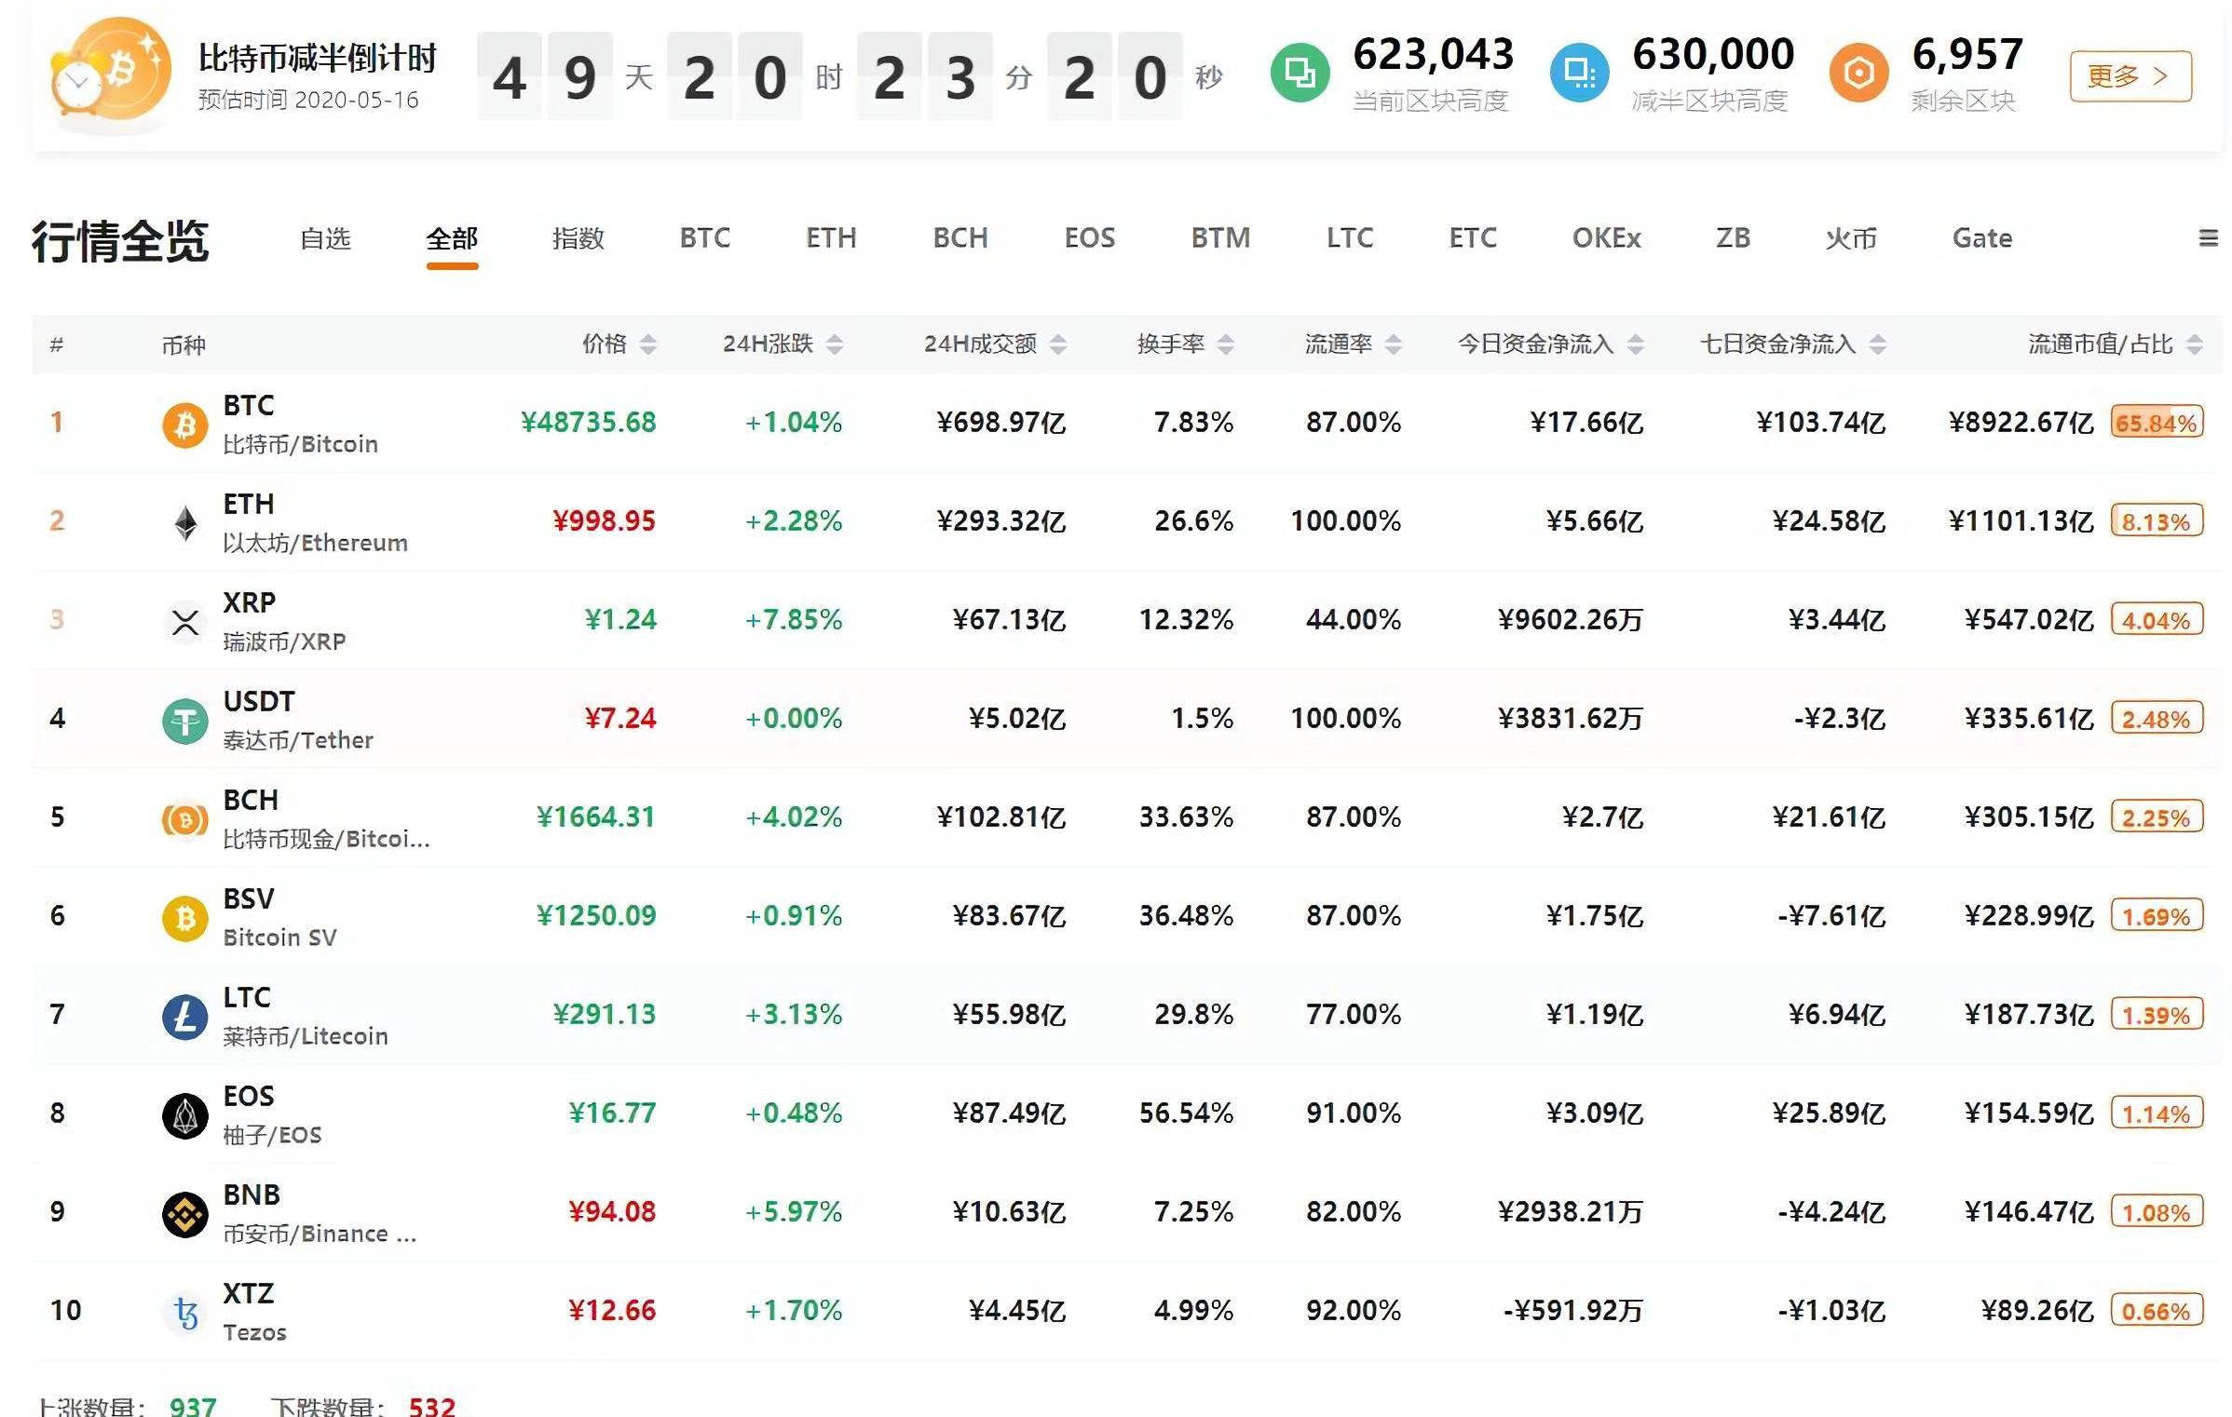Click the 更多 button

tap(2130, 76)
